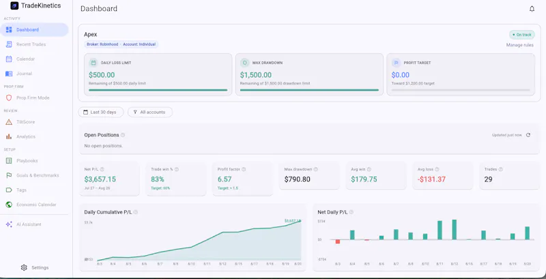The height and width of the screenshot is (279, 546).
Task: Go to Recent Trades in the sidebar
Action: point(35,44)
